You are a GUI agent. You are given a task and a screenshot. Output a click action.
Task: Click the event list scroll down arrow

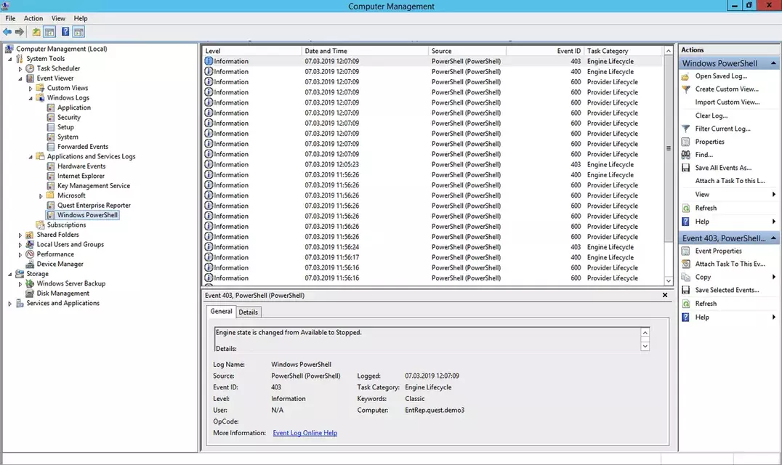(x=669, y=281)
